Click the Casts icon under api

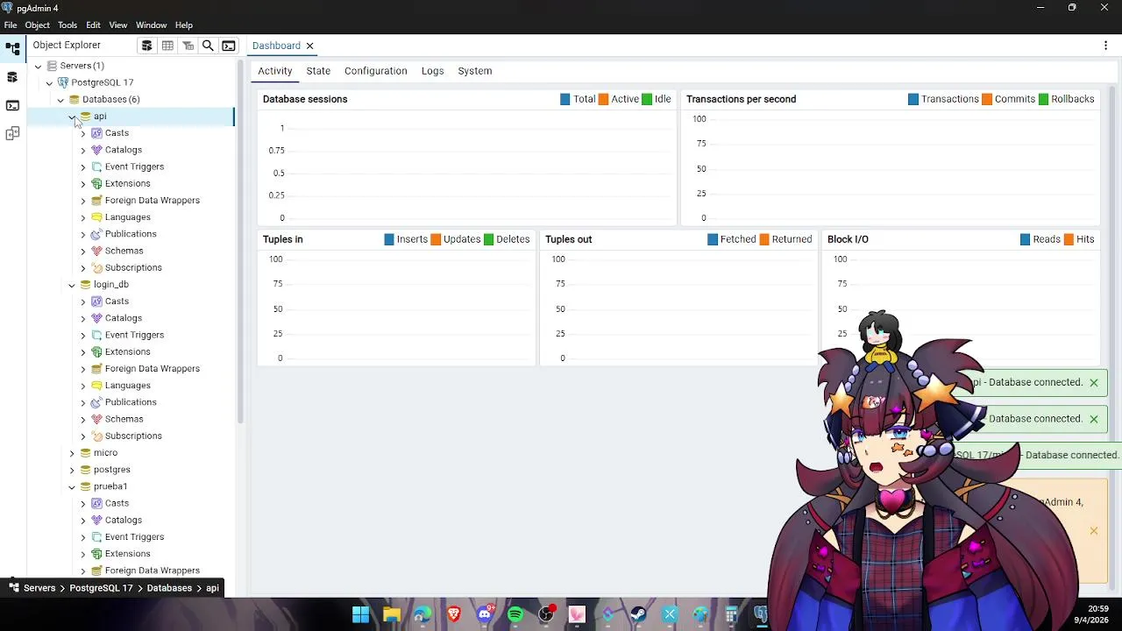(96, 133)
